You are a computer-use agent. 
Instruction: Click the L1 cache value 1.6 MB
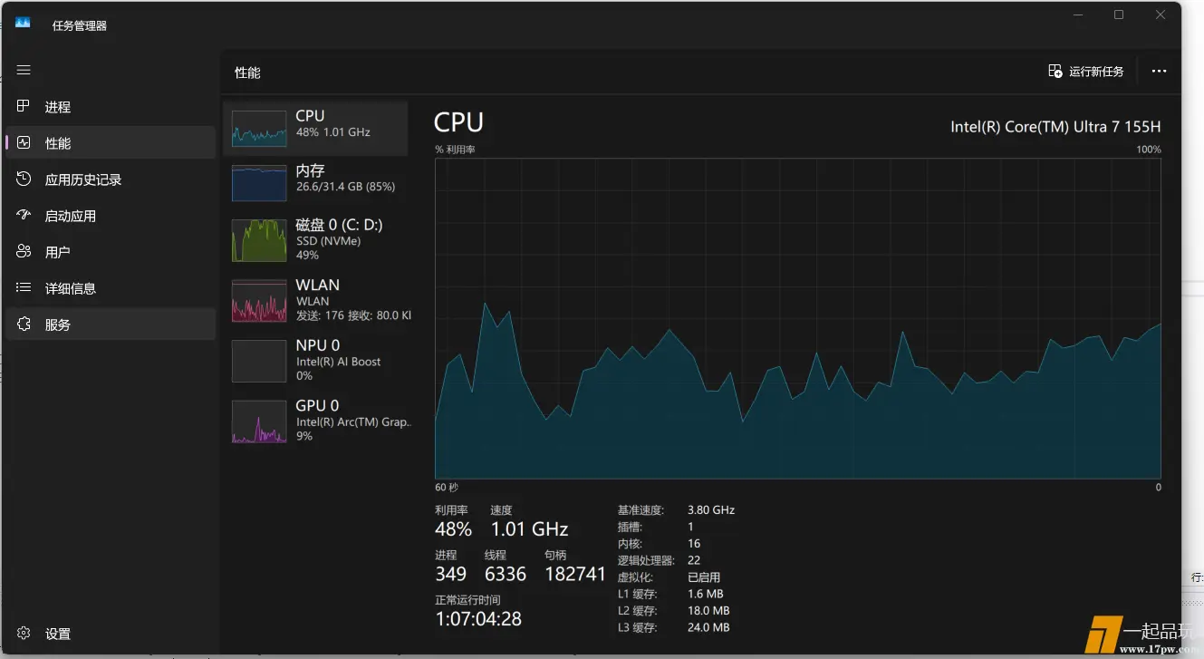[705, 594]
